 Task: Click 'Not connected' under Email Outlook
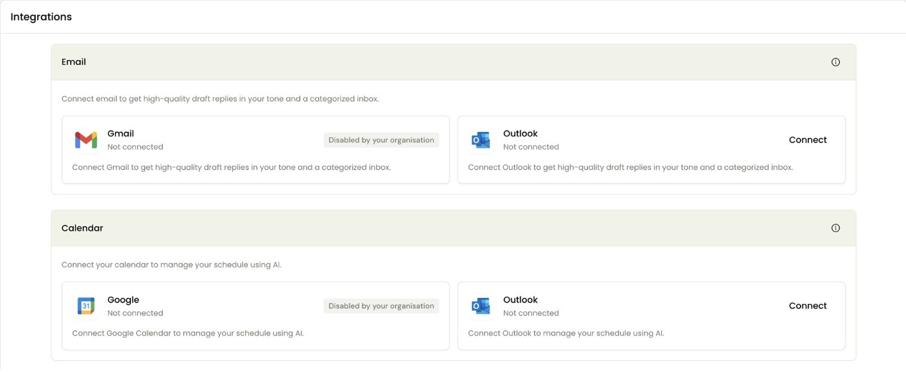(531, 147)
